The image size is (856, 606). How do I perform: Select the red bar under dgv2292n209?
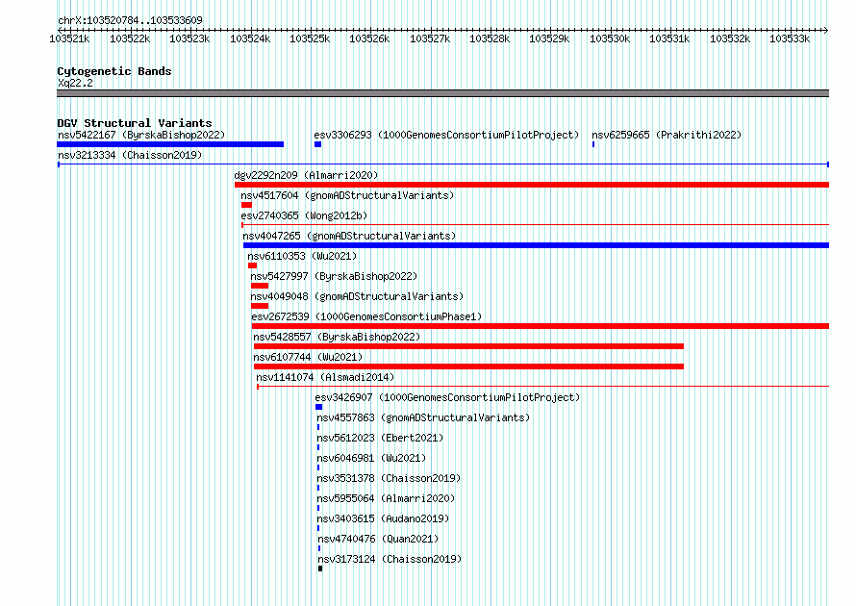532,185
